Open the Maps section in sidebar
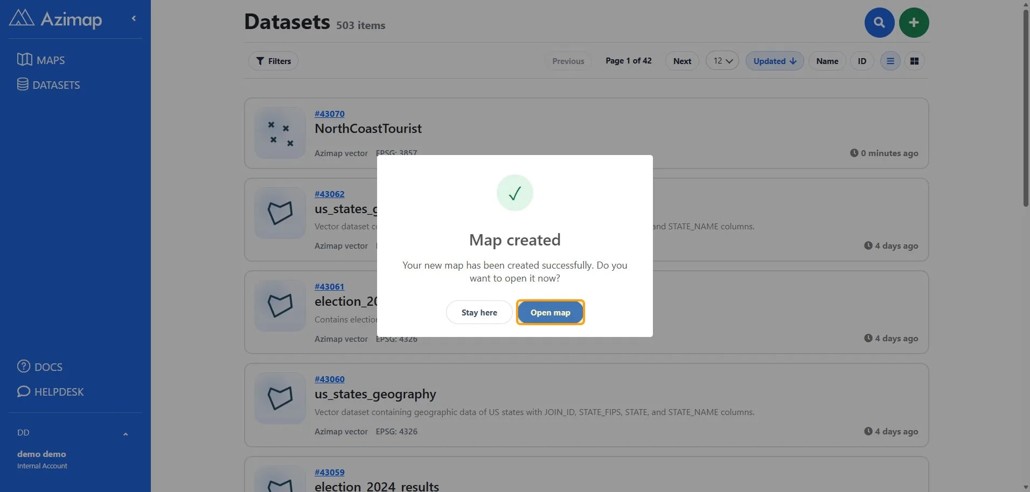Screen dimensions: 1030x492 [41, 60]
